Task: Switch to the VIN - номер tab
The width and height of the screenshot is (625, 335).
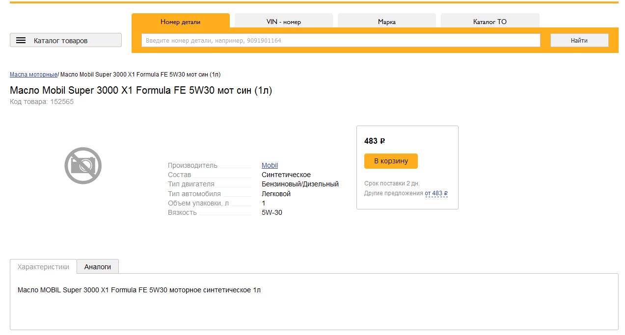Action: 284,22
